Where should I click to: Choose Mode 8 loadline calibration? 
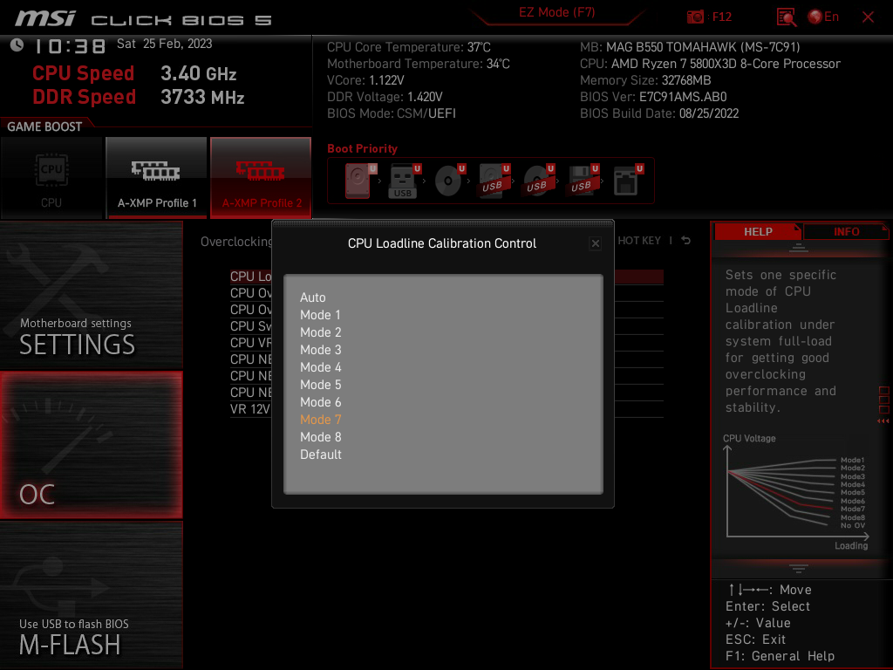point(321,437)
